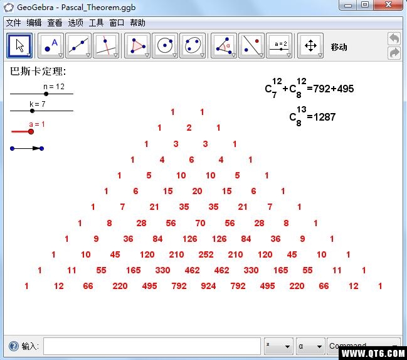This screenshot has height=360, width=407.
Task: Open the 帮助 (Help) menu
Action: click(137, 23)
